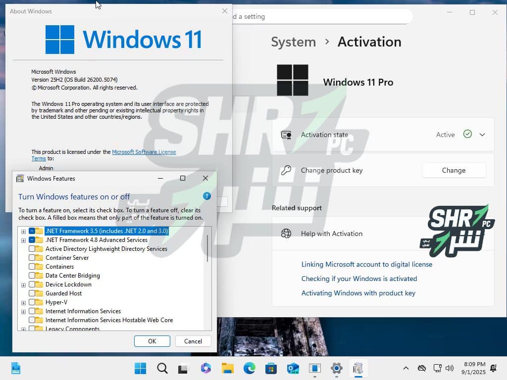Enable Active Directory Lightweight Directory Services
507x380 pixels.
click(x=32, y=249)
